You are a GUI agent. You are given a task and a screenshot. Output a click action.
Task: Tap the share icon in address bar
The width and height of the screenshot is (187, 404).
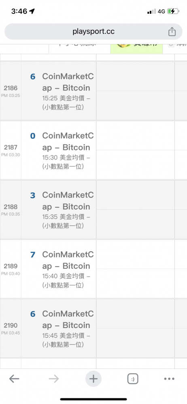point(172,32)
